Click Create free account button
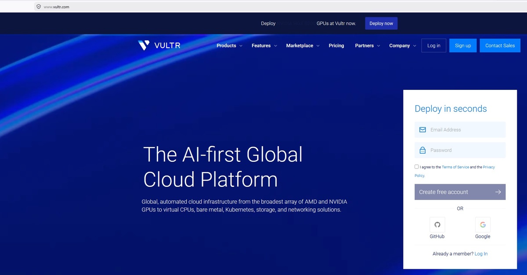 460,192
